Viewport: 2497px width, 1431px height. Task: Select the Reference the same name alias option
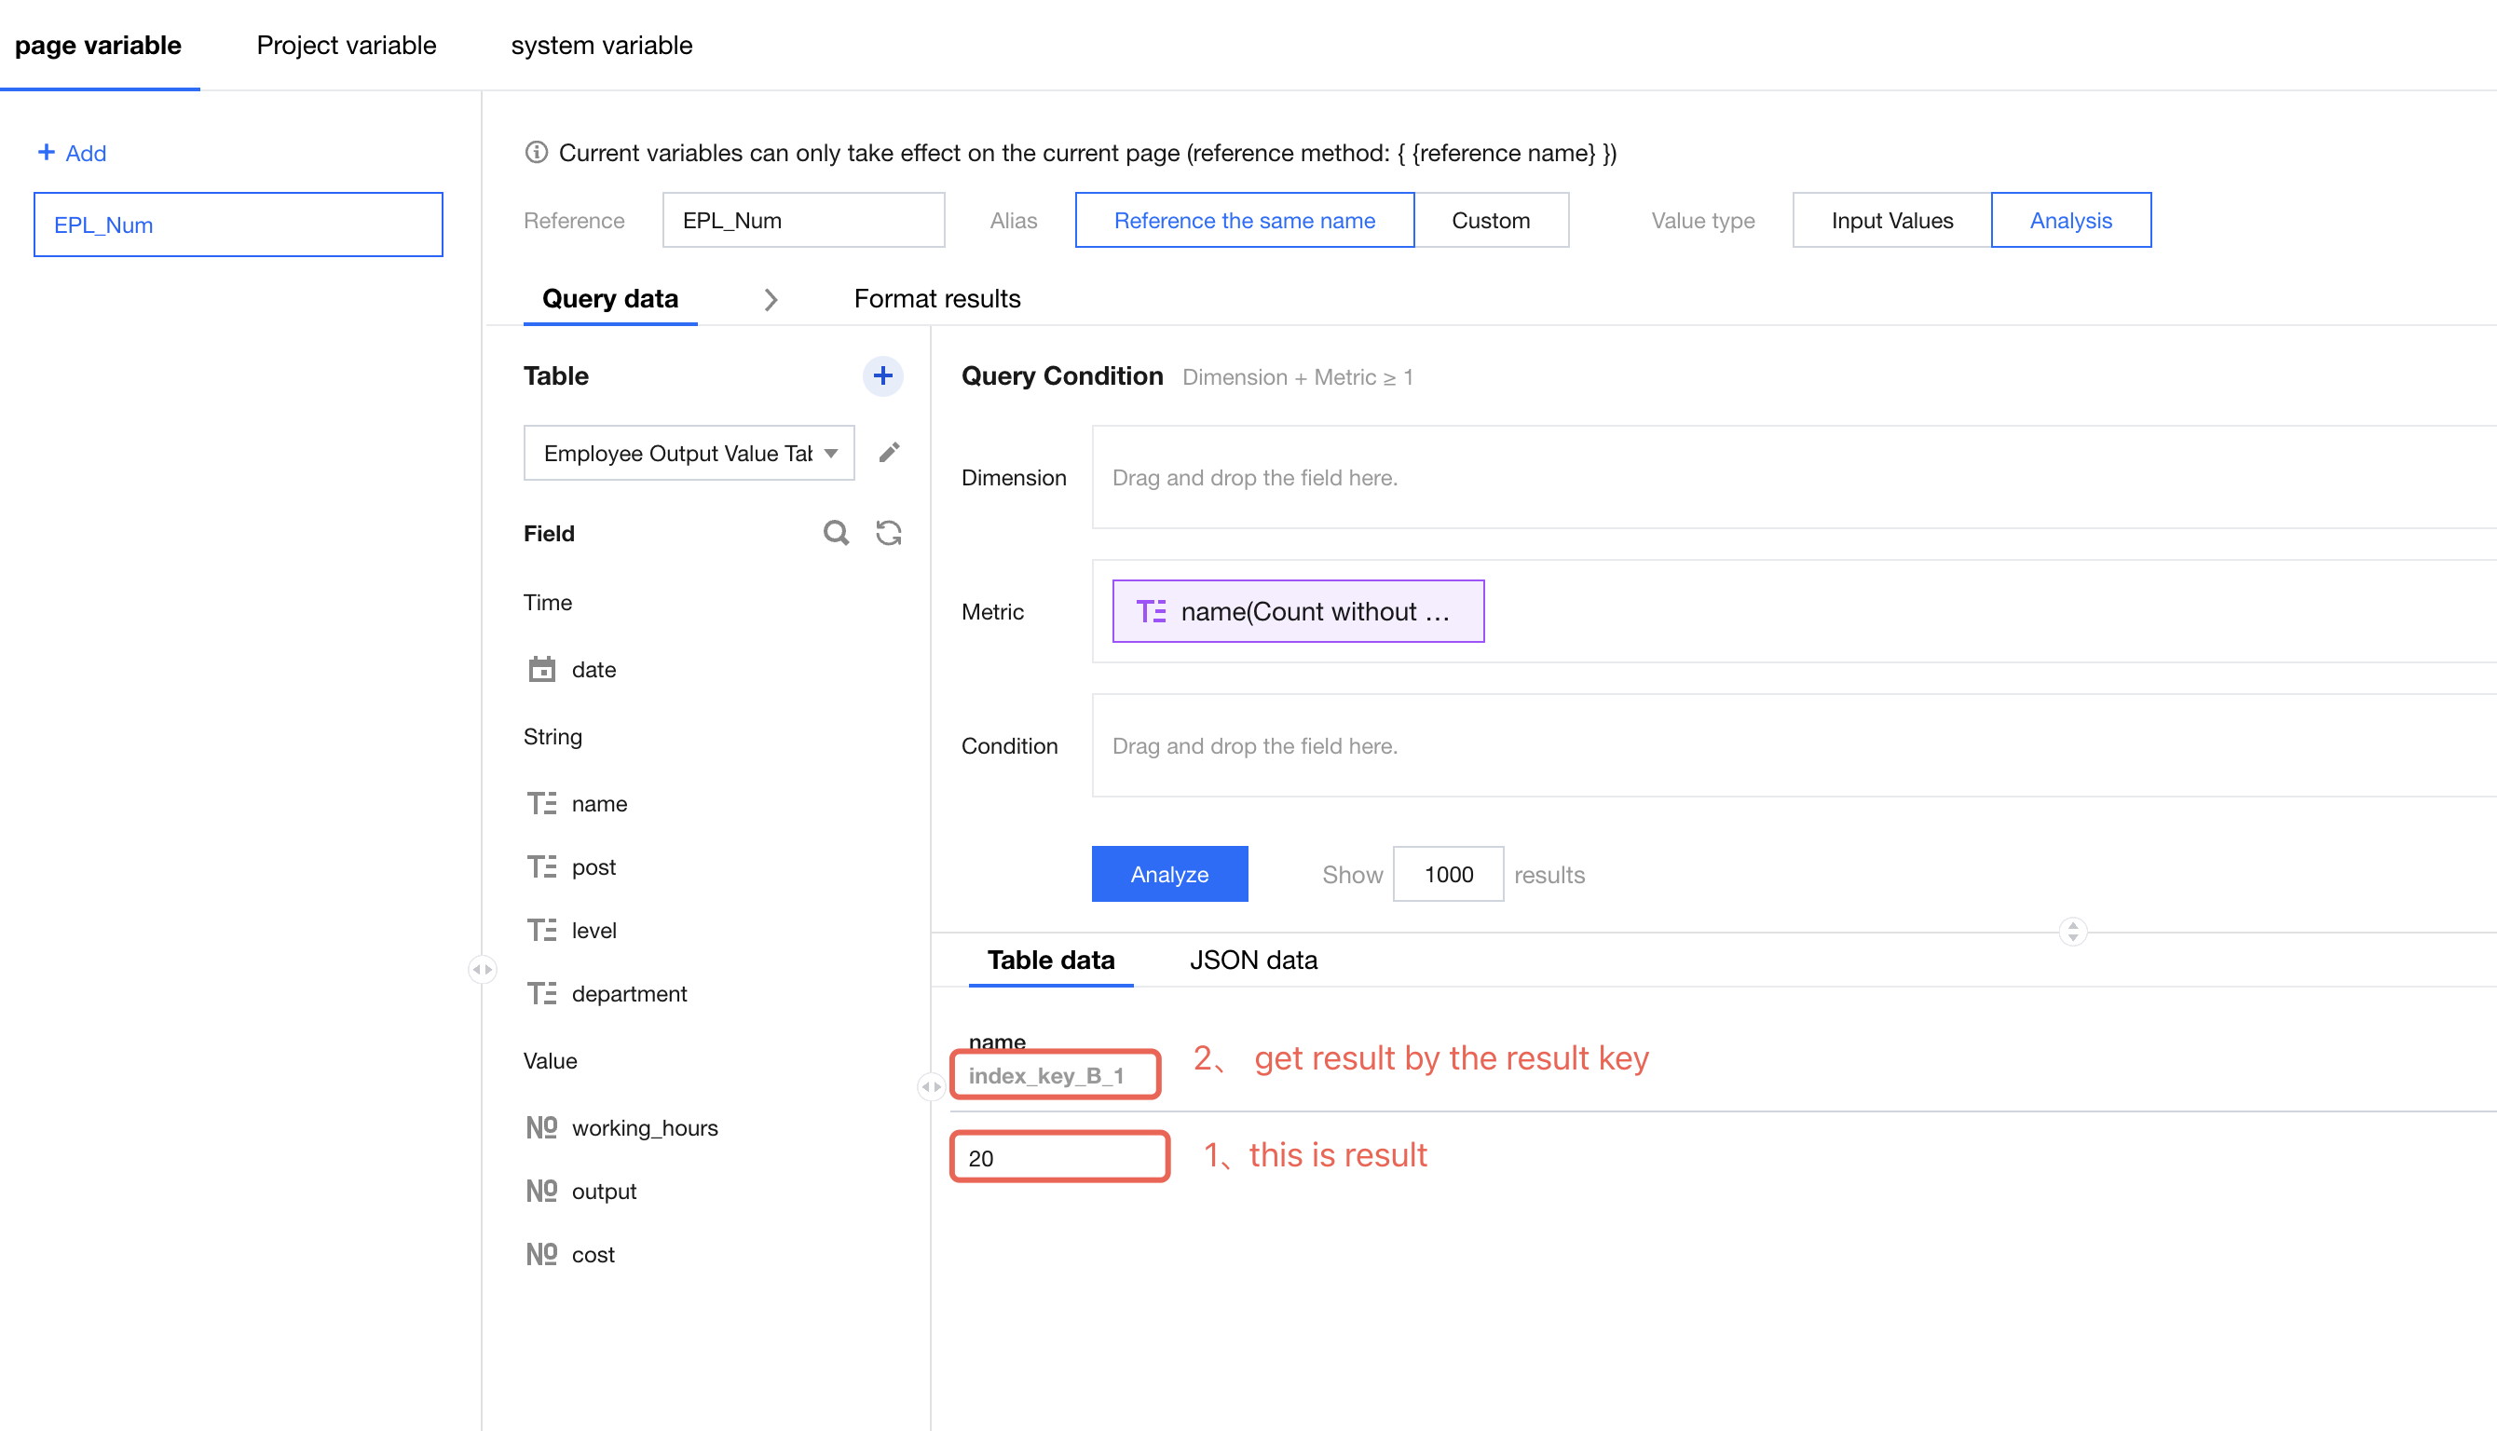click(1243, 220)
